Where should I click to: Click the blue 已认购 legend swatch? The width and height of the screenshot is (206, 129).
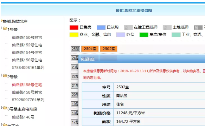(x=101, y=27)
